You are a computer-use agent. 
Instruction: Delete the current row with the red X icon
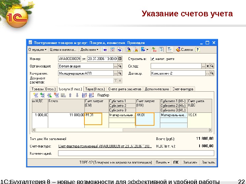[56, 95]
